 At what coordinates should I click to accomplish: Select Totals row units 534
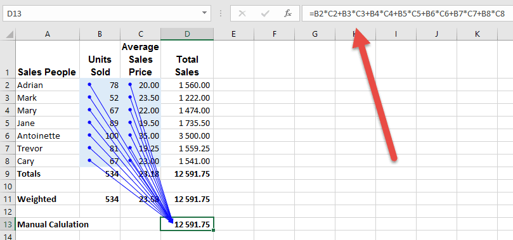[100, 174]
